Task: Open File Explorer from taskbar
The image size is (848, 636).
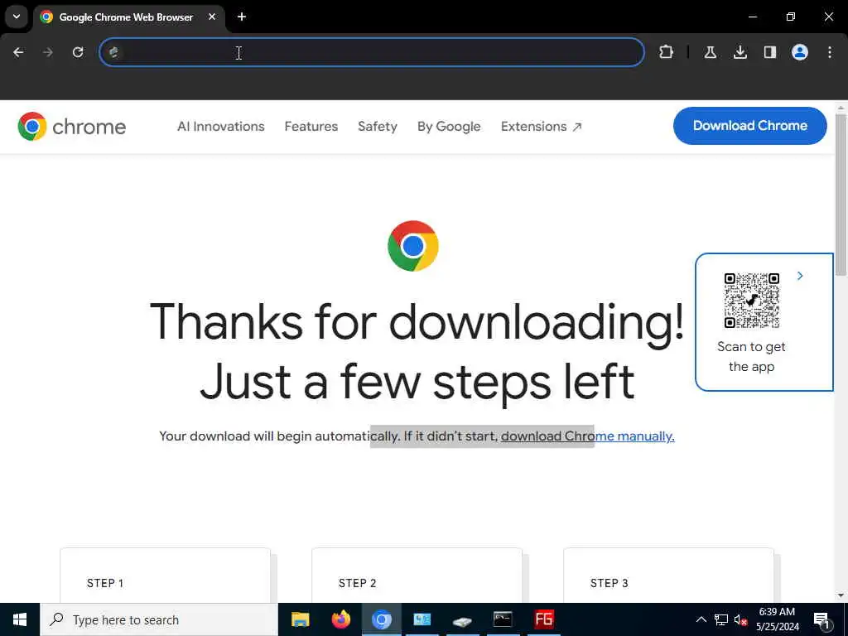Action: tap(300, 619)
